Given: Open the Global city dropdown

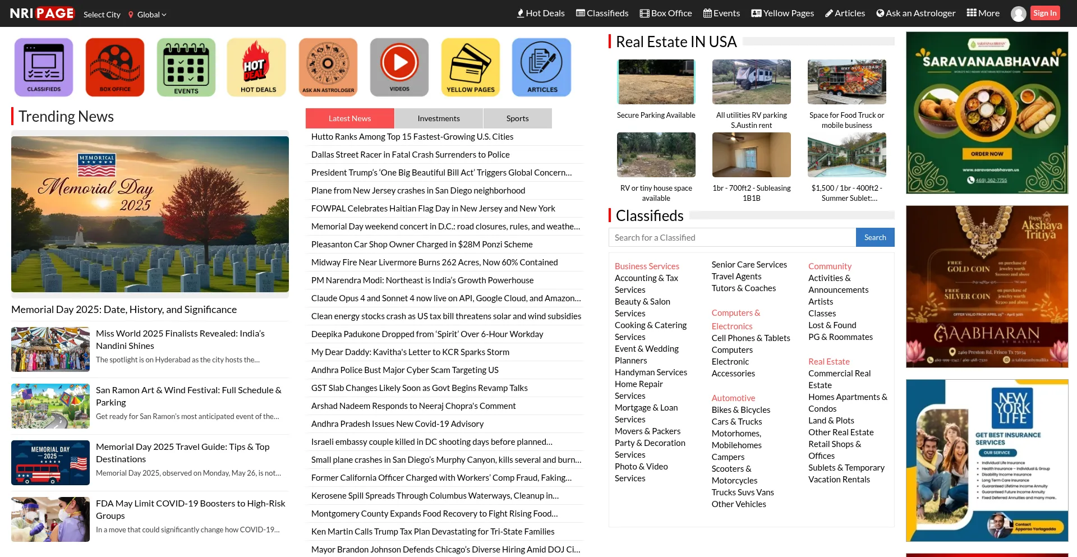Looking at the screenshot, I should point(148,15).
